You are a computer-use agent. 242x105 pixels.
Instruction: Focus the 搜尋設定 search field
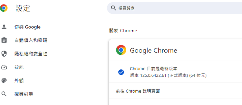pos(174,8)
